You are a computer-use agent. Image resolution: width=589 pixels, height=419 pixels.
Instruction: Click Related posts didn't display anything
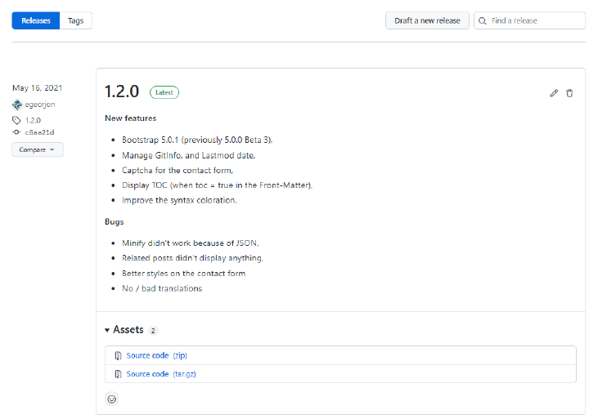click(192, 258)
